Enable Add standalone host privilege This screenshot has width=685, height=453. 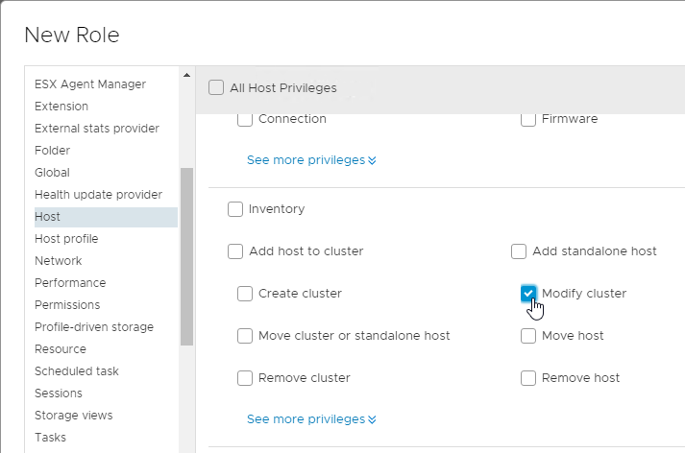[519, 251]
